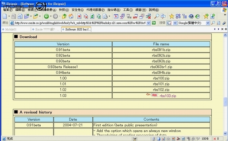Refresh all open pages

coord(99,16)
